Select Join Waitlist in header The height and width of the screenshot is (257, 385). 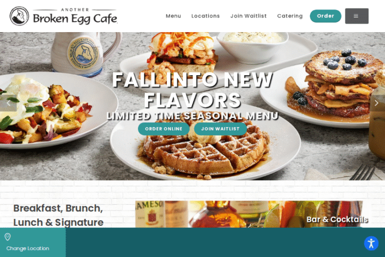click(249, 16)
